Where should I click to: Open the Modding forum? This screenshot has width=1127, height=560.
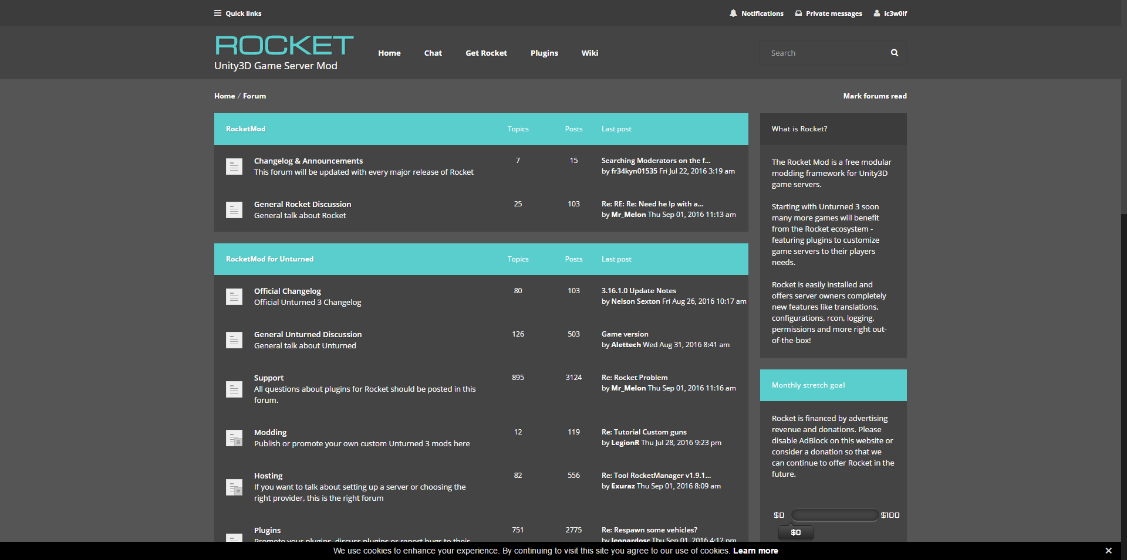pos(270,432)
